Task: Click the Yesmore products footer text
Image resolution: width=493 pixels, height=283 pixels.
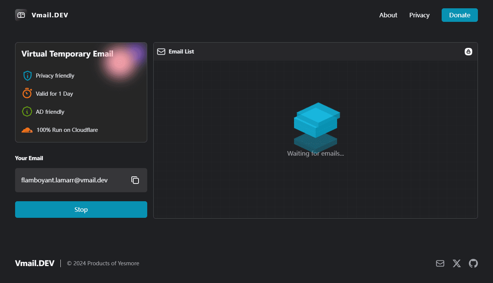Action: click(103, 263)
